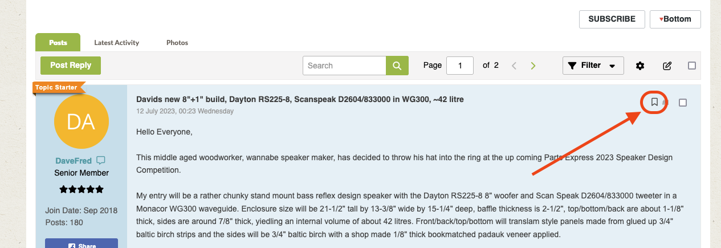The height and width of the screenshot is (248, 721).
Task: Bookmark the first post
Action: [x=654, y=102]
